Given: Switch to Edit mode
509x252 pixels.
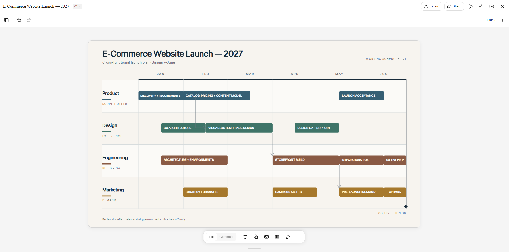Looking at the screenshot, I should 211,237.
